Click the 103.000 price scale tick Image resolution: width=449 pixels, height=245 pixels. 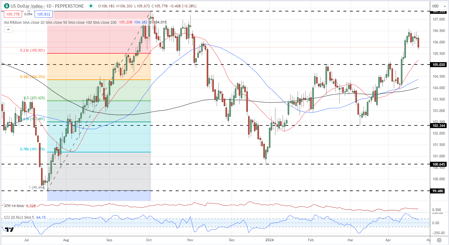pos(439,111)
